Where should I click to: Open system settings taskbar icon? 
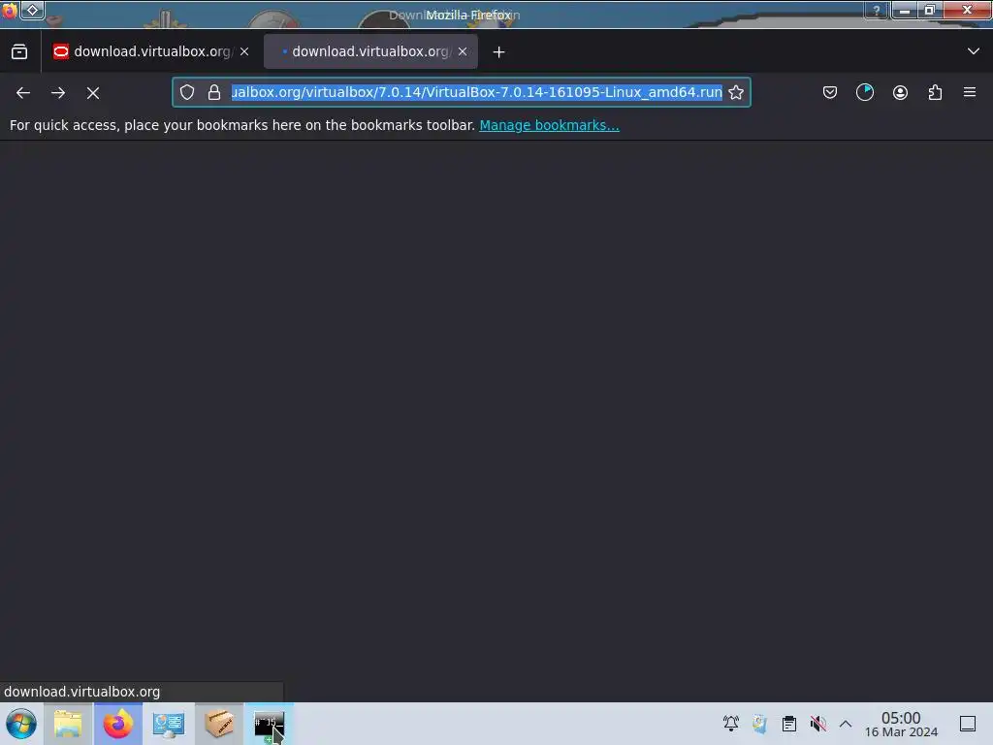169,724
